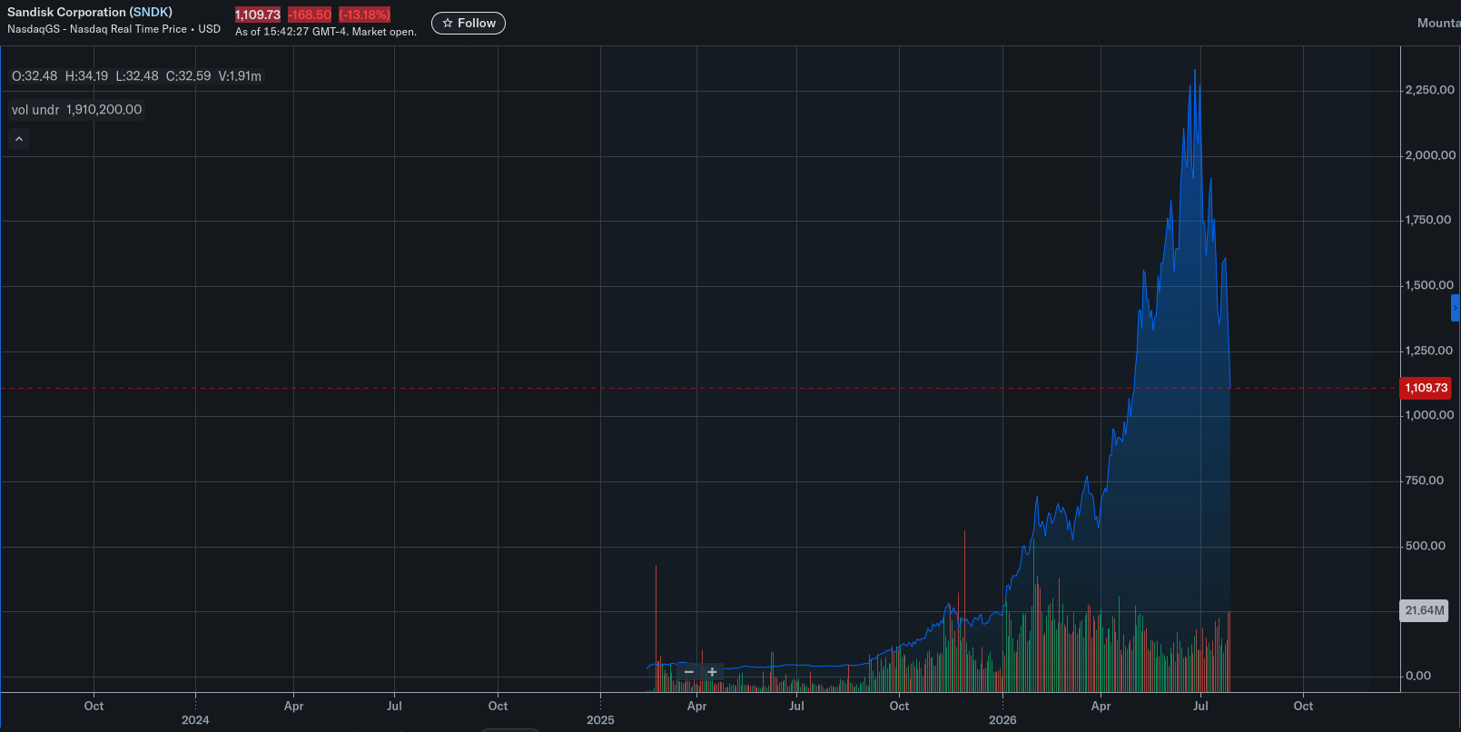This screenshot has height=732, width=1461.
Task: Click the star icon on Follow
Action: 448,24
